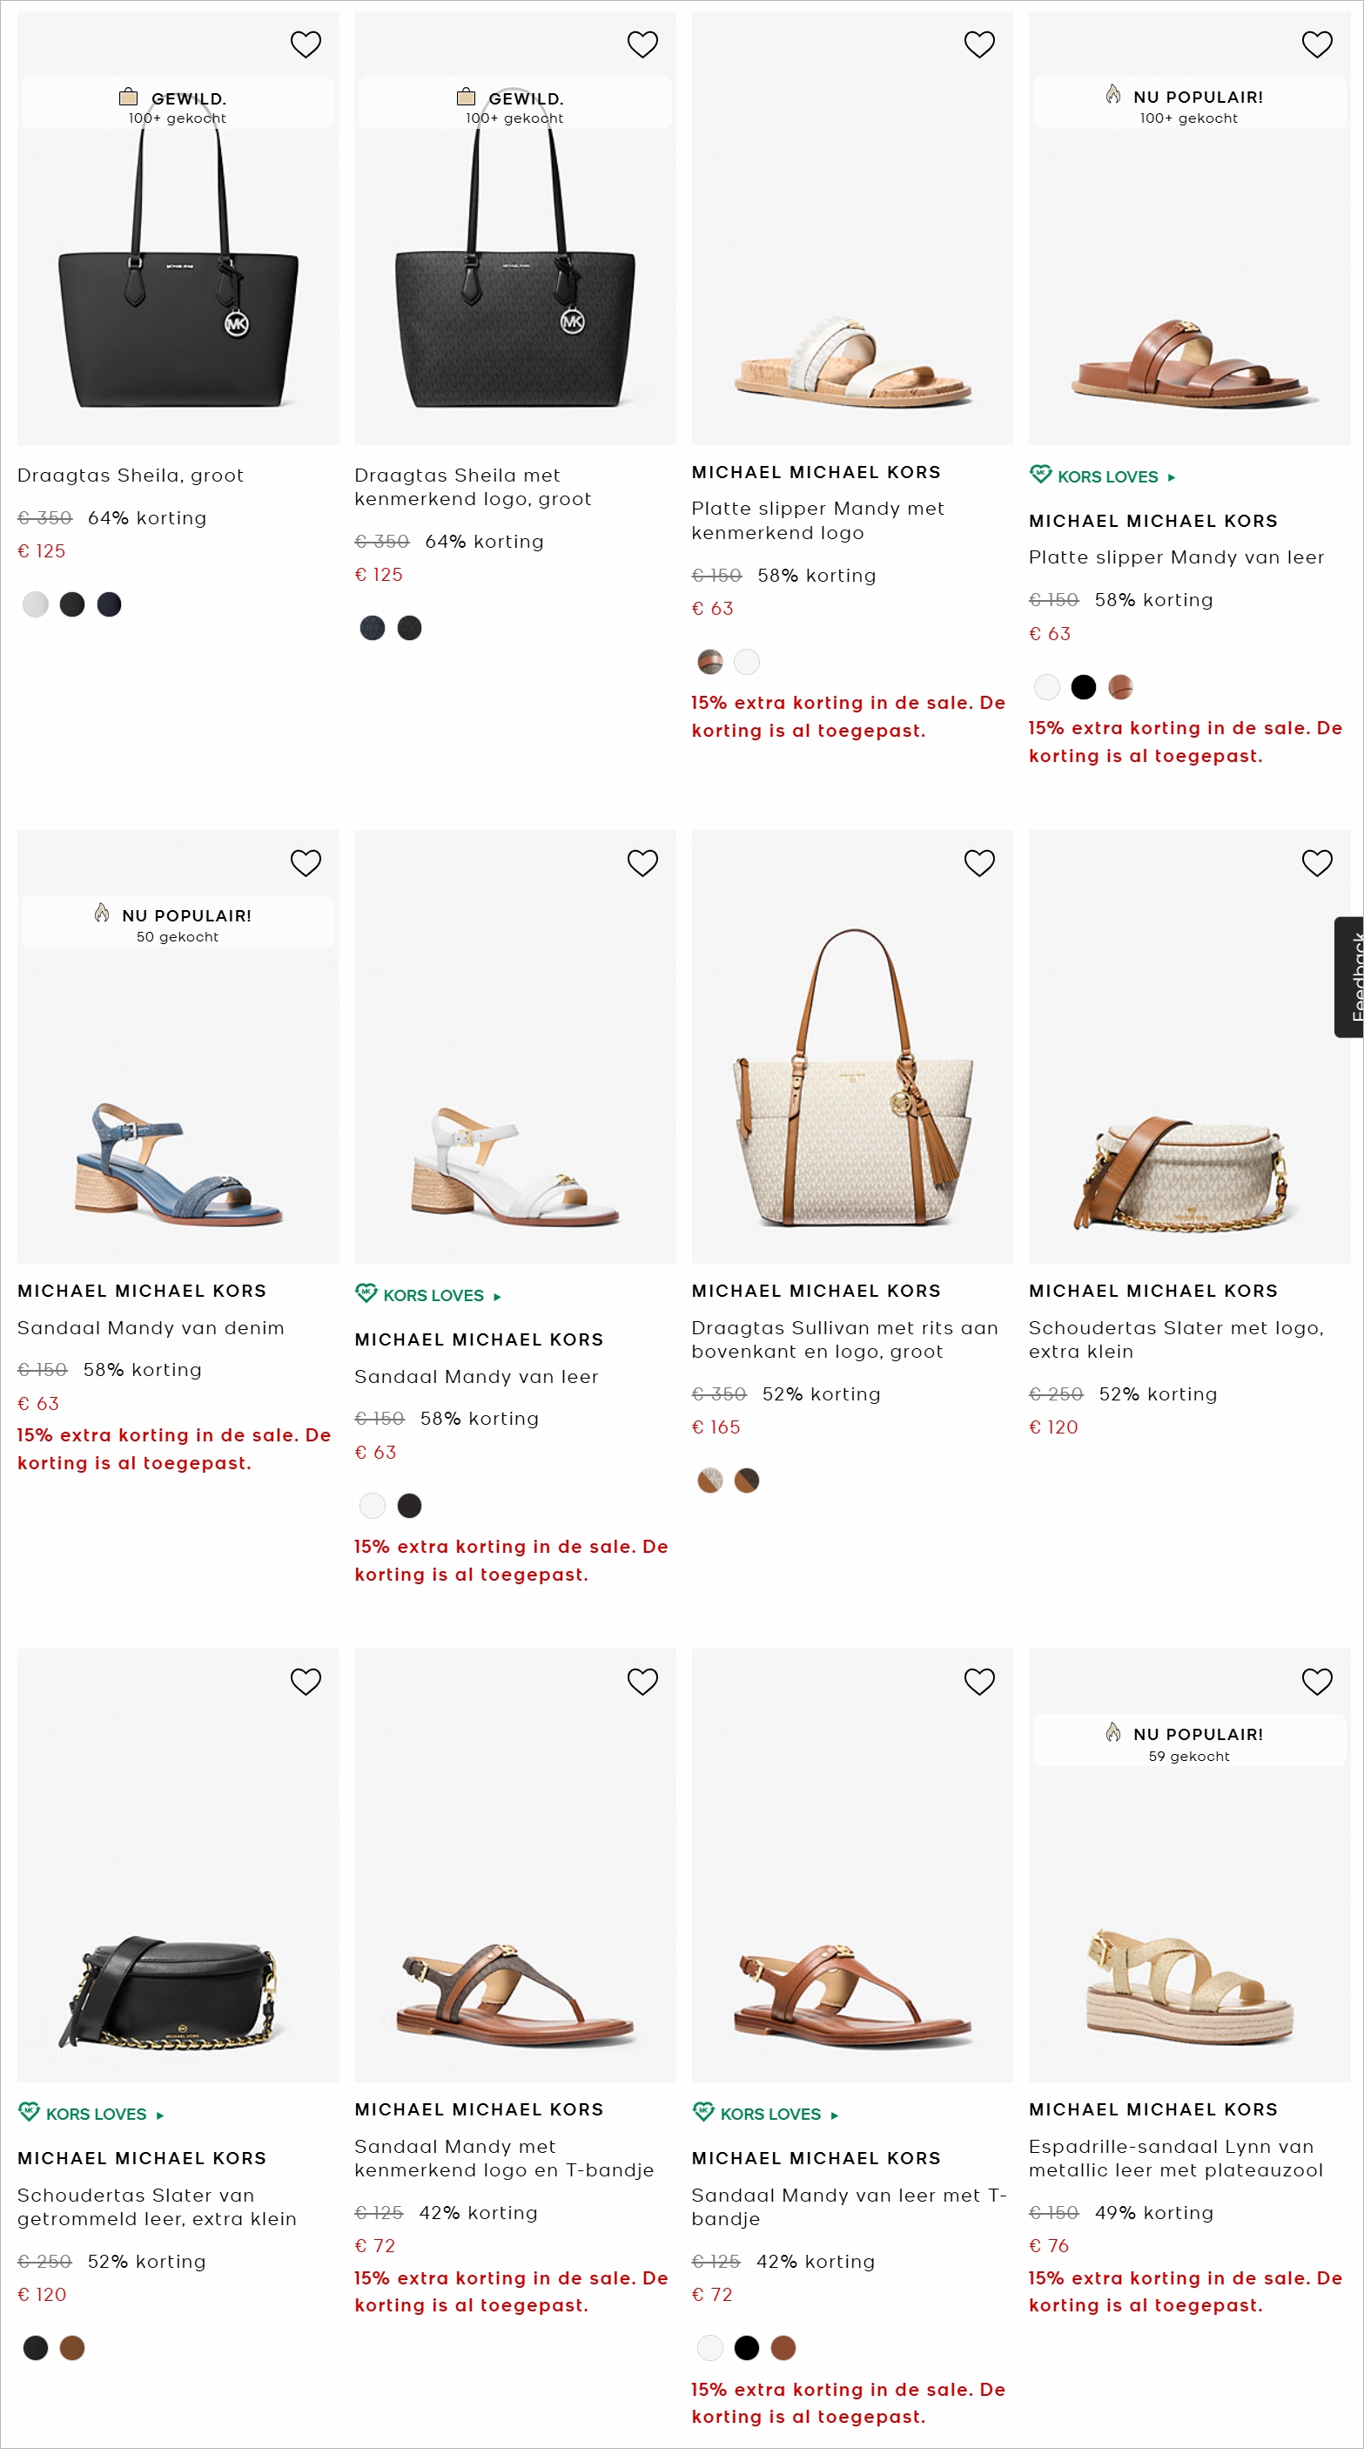Add Espadrille-sandaal Lynn to wishlist via heart
This screenshot has width=1364, height=2449.
(1315, 1682)
